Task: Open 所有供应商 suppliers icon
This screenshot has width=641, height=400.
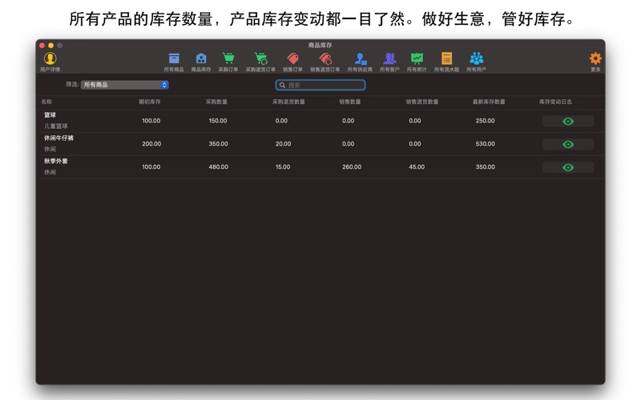Action: coord(360,58)
